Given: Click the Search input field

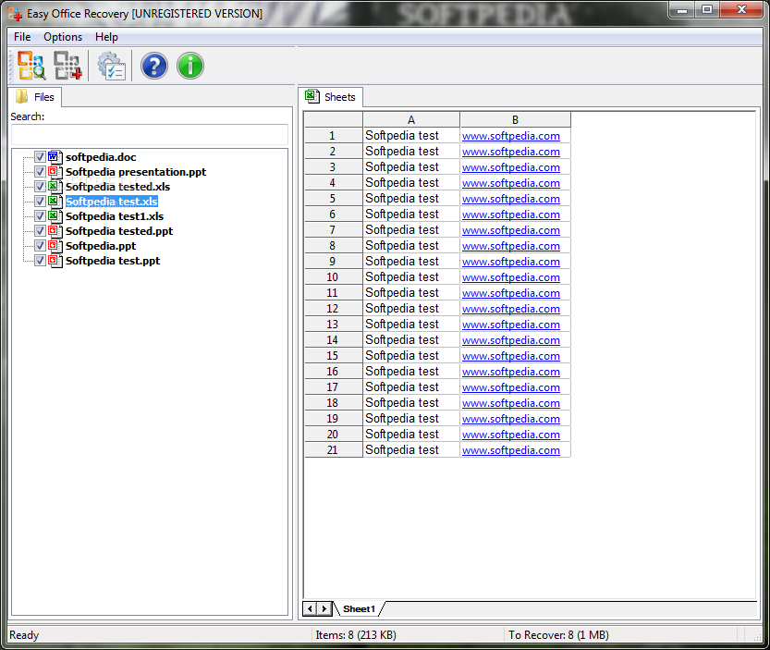Looking at the screenshot, I should click(150, 134).
